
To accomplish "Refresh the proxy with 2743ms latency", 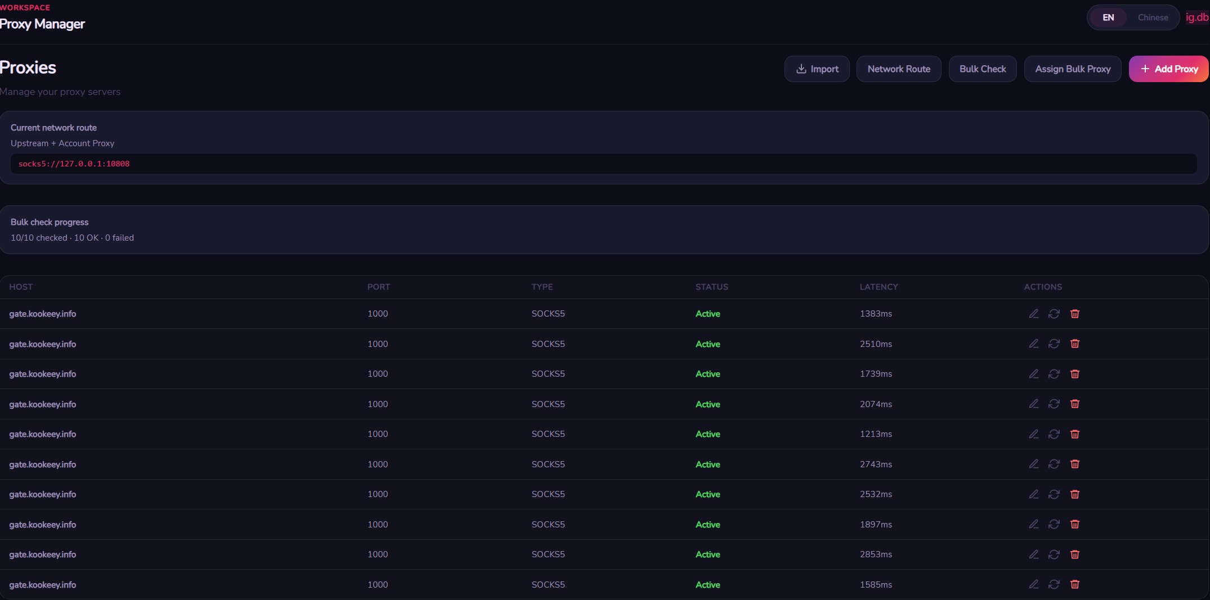I will [x=1054, y=464].
